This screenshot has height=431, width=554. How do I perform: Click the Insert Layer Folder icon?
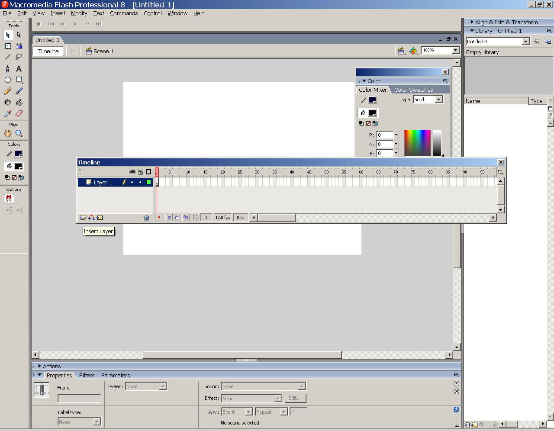click(100, 218)
